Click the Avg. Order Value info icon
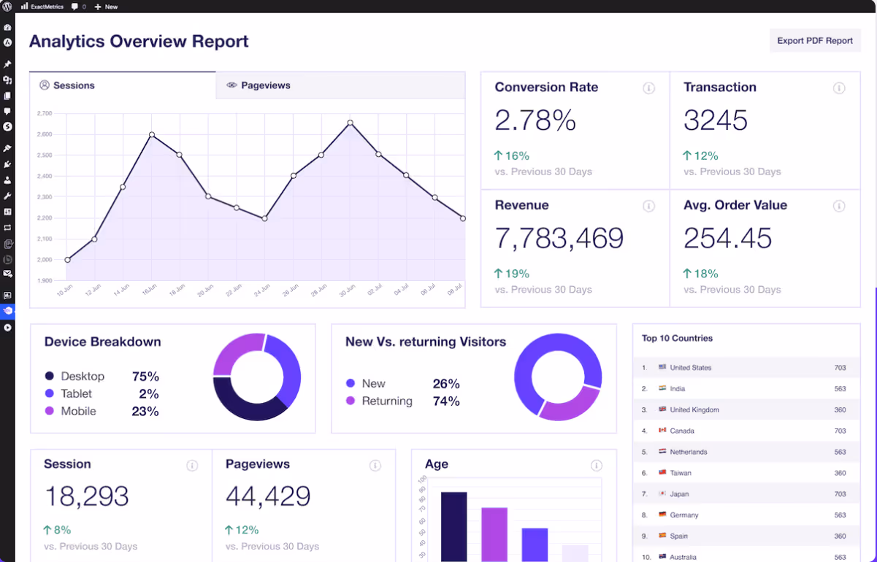Image resolution: width=877 pixels, height=562 pixels. [x=839, y=206]
